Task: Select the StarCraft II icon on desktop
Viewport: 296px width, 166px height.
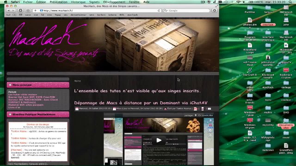Action: tap(250, 72)
